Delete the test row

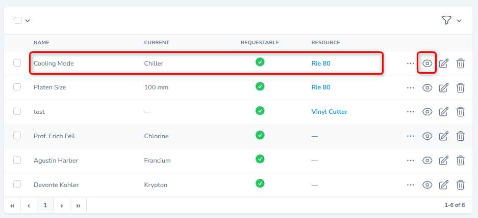pos(460,111)
